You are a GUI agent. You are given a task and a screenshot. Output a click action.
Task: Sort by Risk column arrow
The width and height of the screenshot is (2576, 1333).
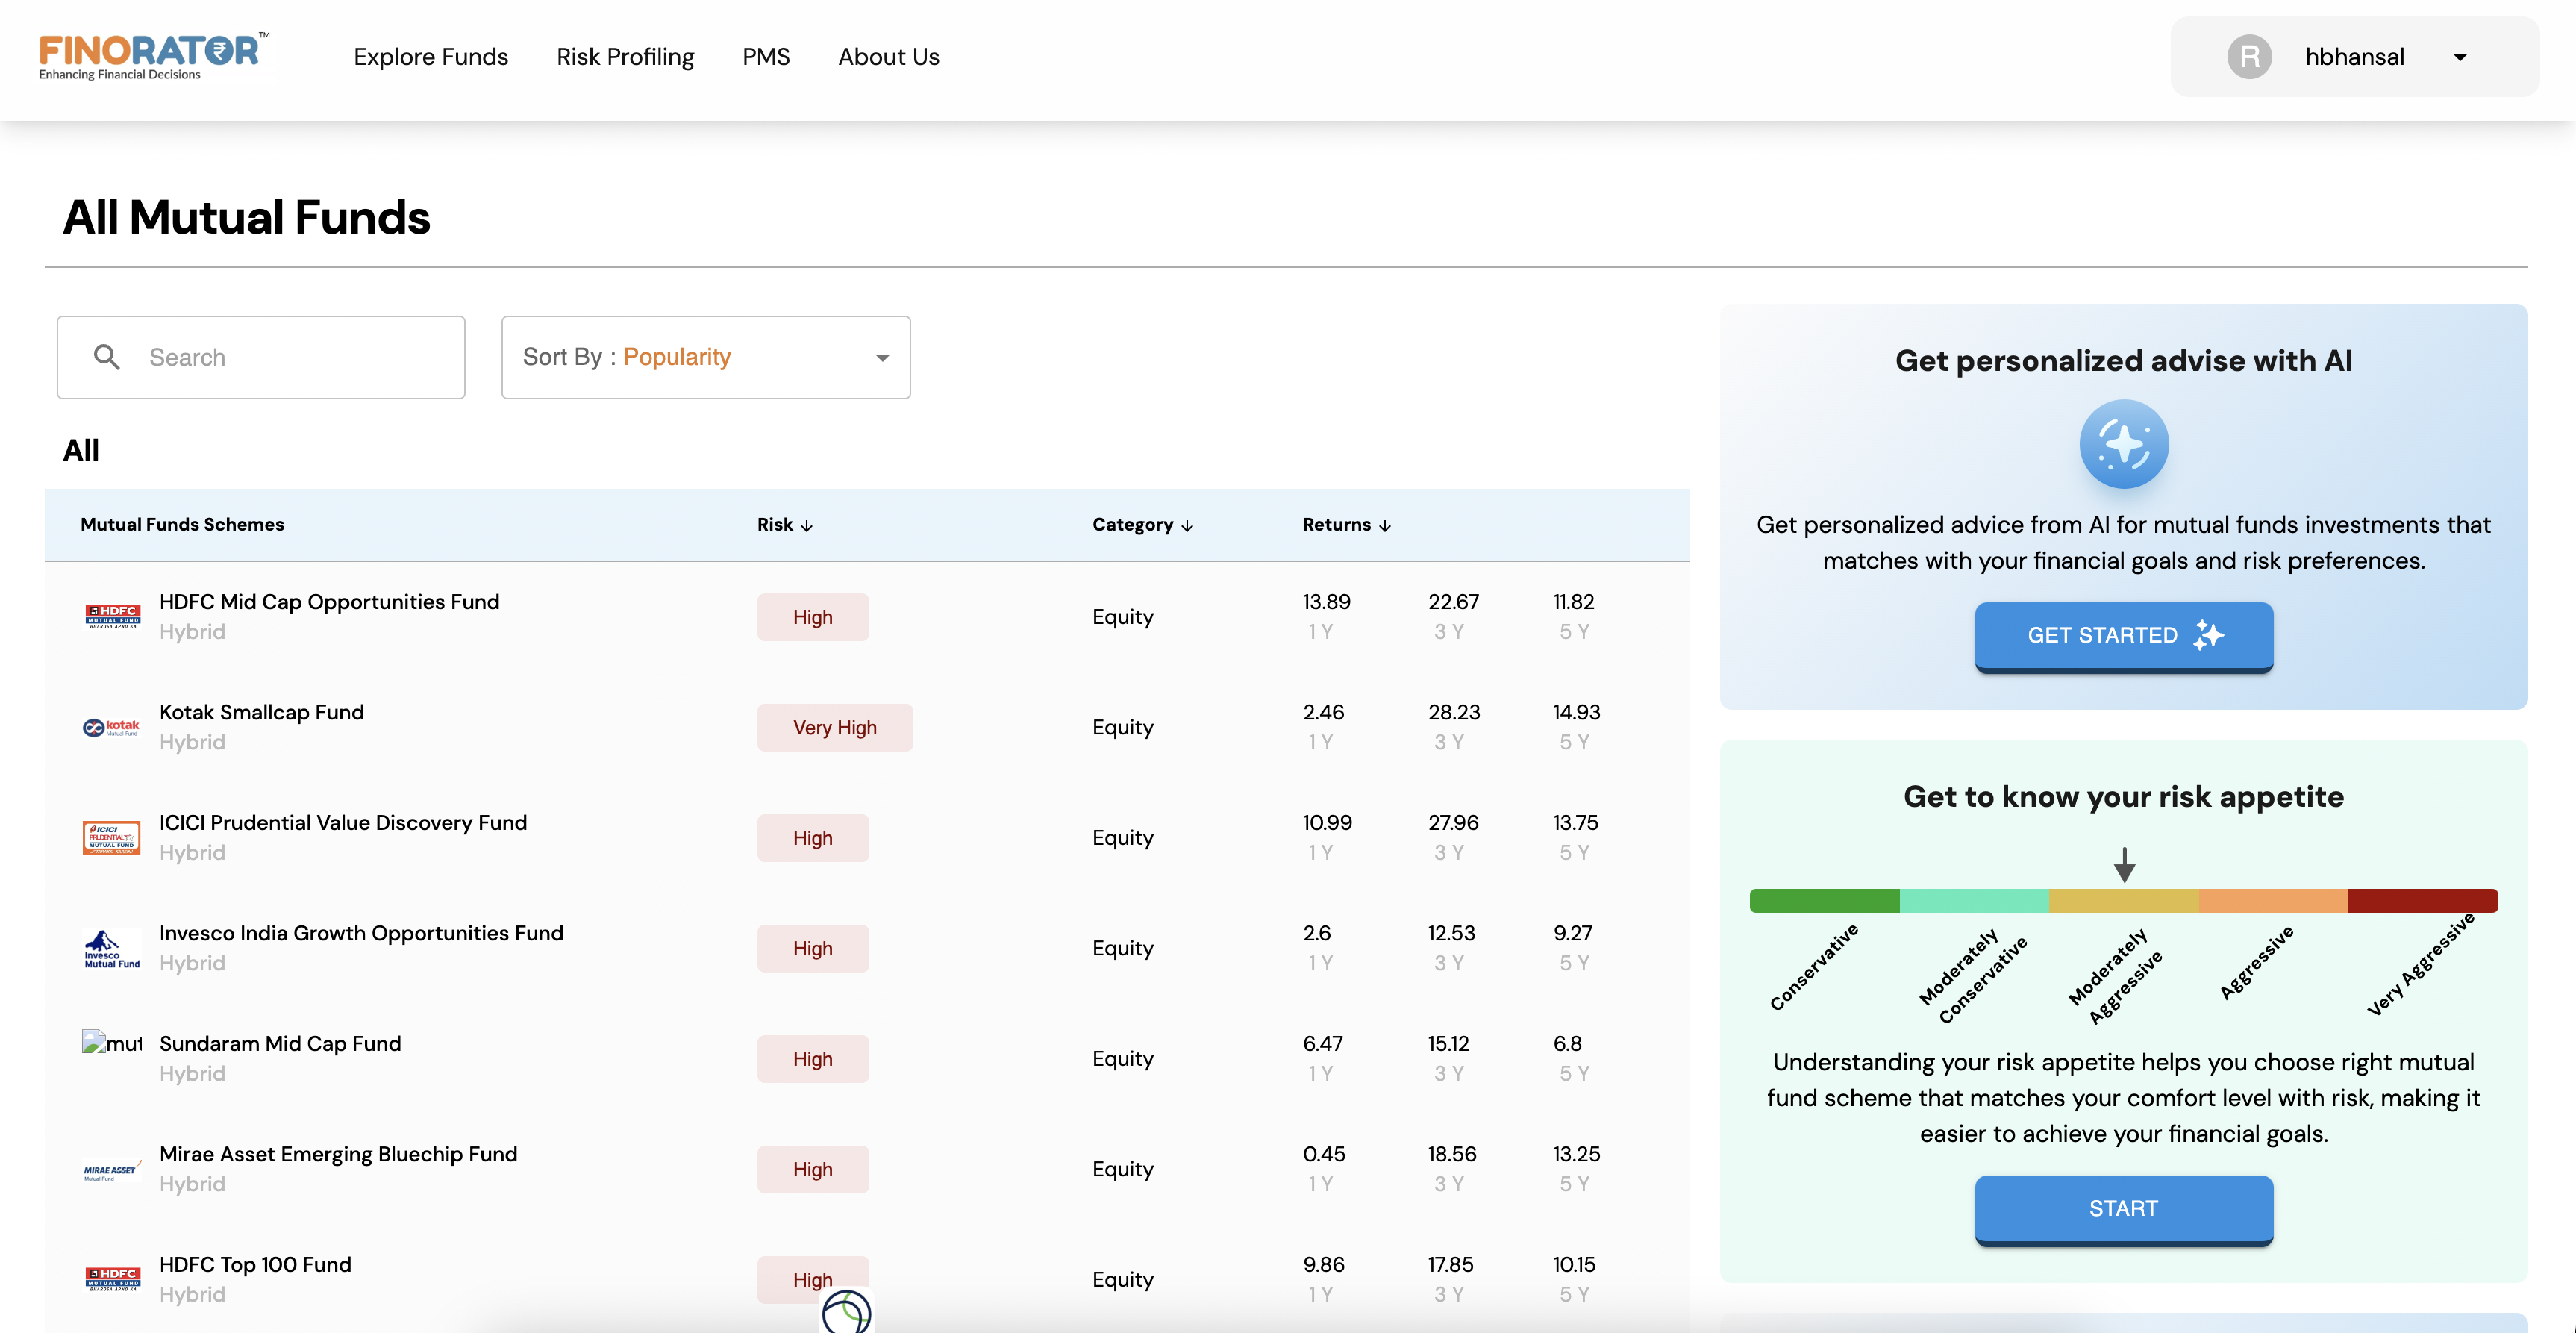coord(807,525)
